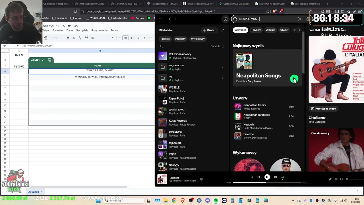364x205 pixels.
Task: Open the Arkusz1 sheet tab dropdown arrow
Action: 42,192
